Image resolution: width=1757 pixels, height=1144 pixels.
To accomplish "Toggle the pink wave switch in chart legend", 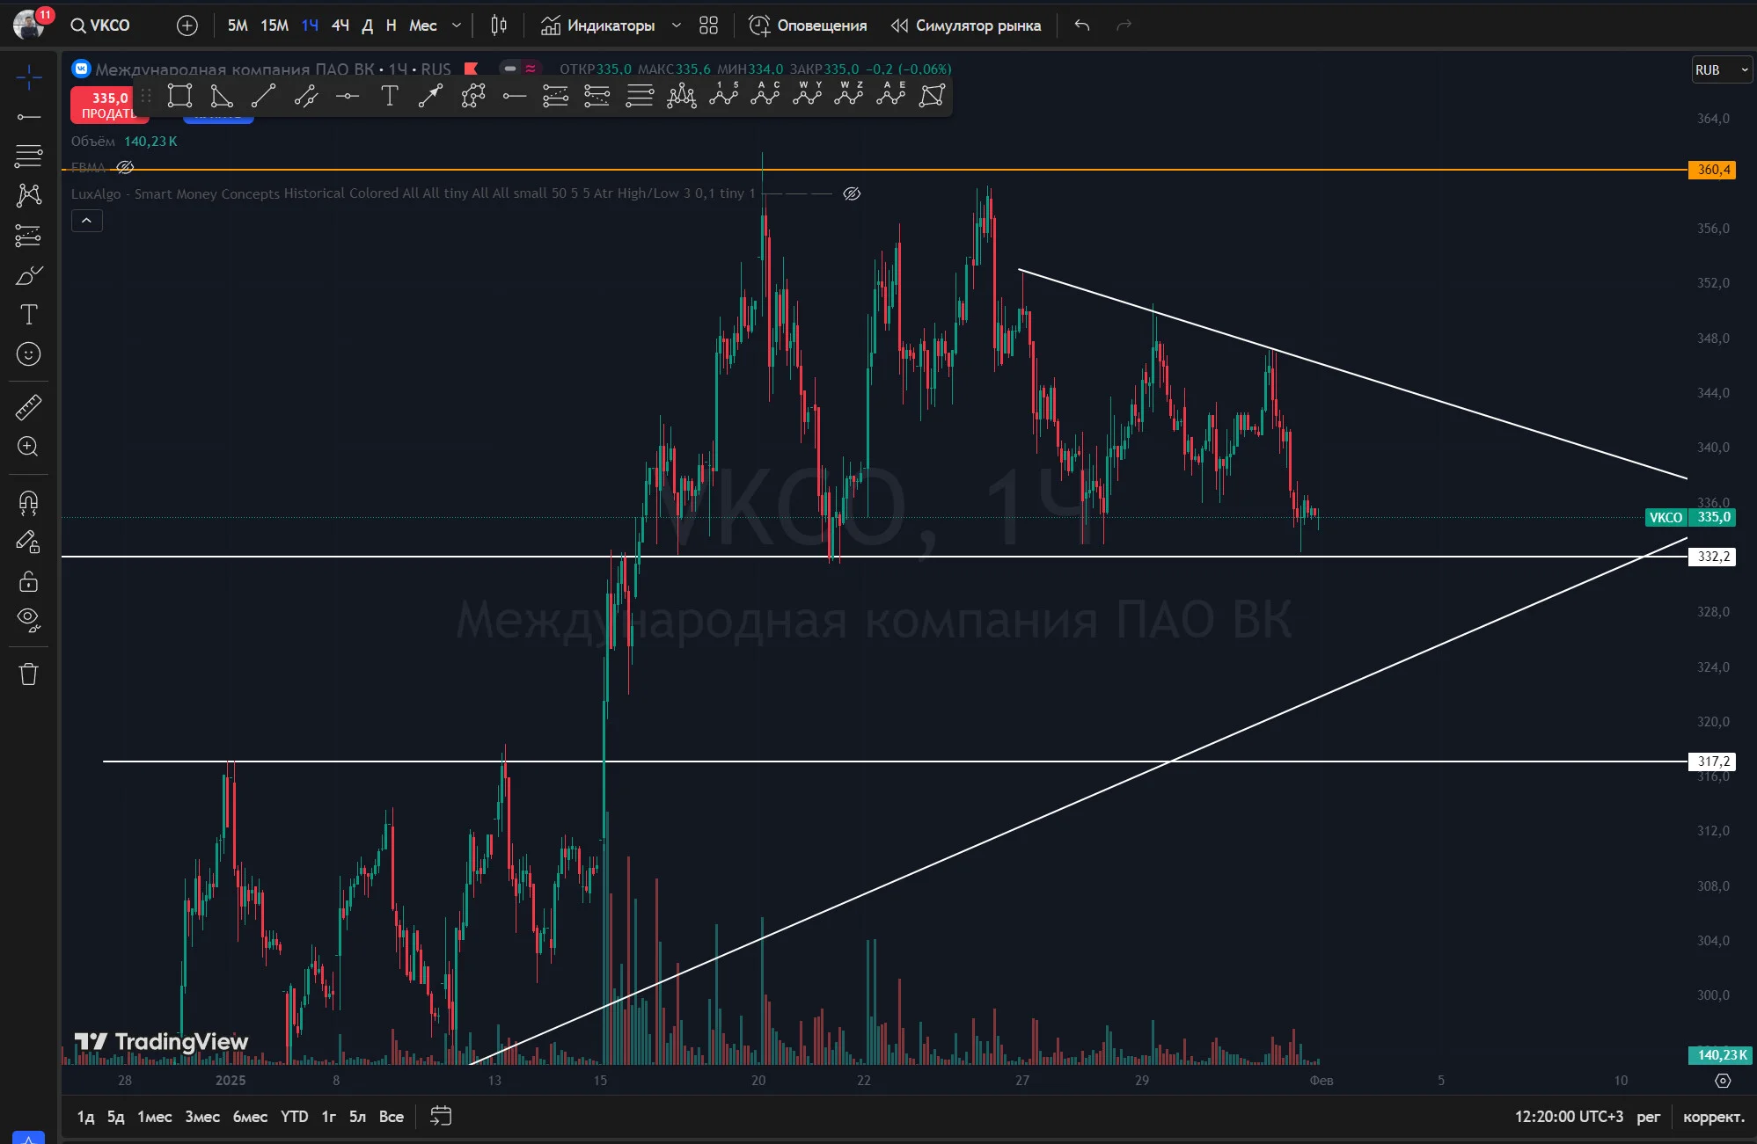I will (x=531, y=69).
